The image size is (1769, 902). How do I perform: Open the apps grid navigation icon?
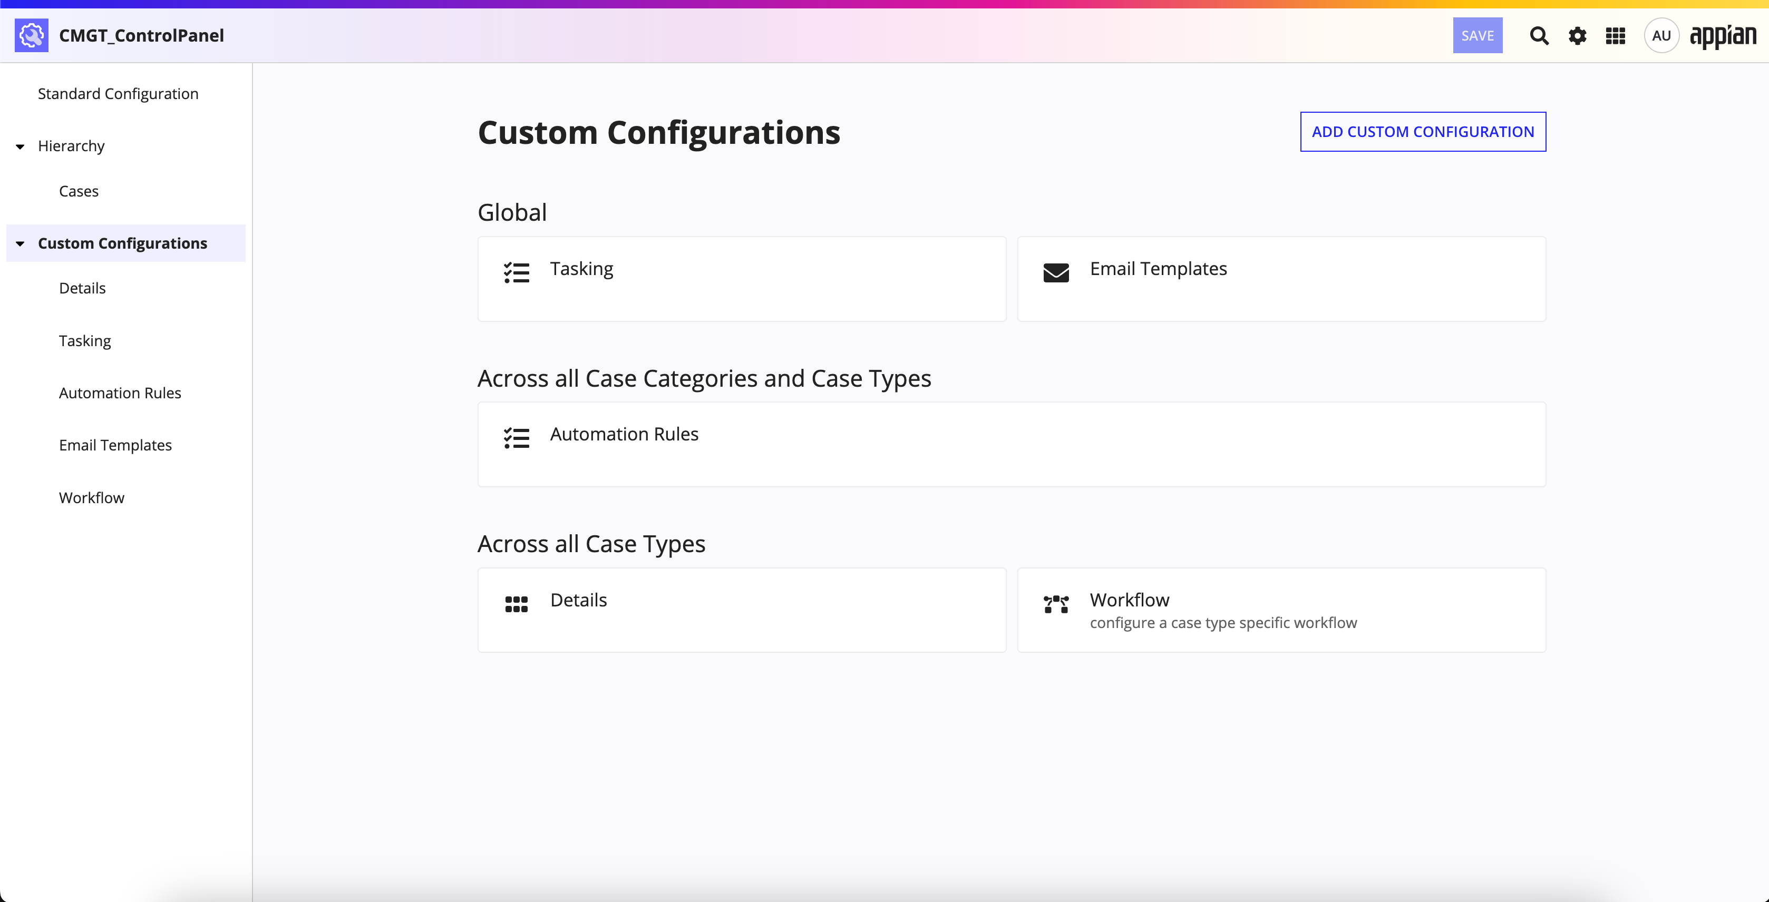point(1615,36)
